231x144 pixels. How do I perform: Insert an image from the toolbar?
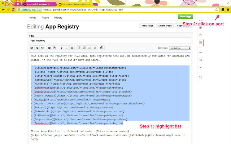(x=55, y=48)
